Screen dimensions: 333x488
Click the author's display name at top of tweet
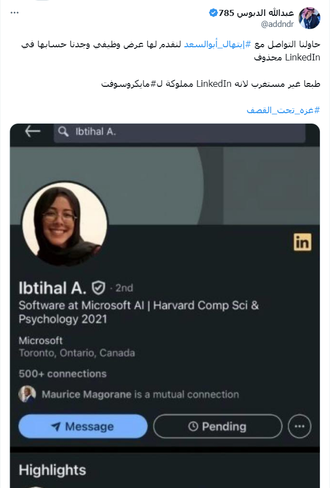pos(256,13)
